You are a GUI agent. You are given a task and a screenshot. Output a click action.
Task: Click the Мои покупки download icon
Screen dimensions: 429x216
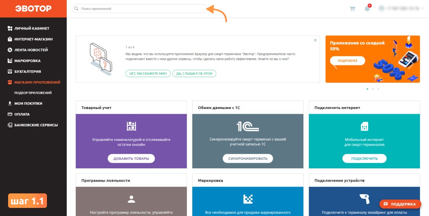[x=10, y=103]
